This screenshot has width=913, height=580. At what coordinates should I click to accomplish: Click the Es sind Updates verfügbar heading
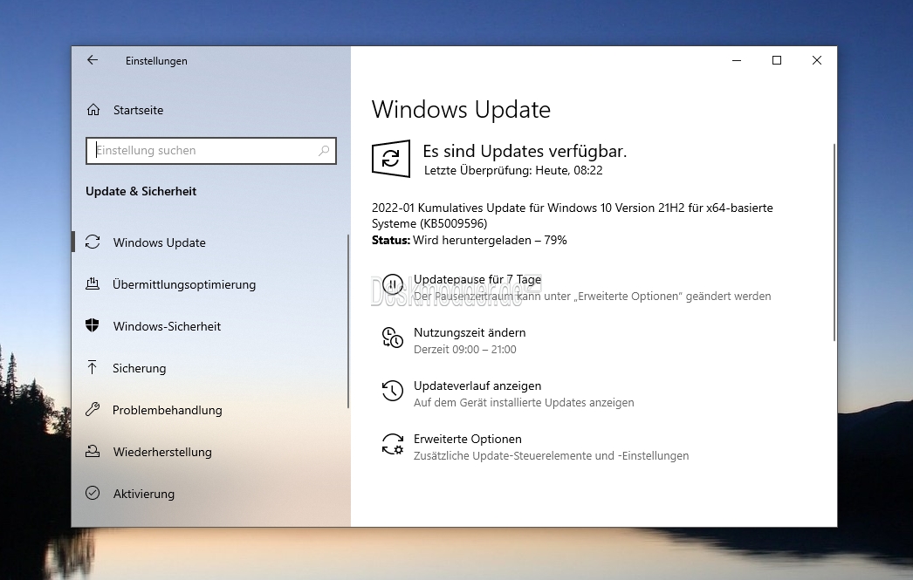[525, 151]
